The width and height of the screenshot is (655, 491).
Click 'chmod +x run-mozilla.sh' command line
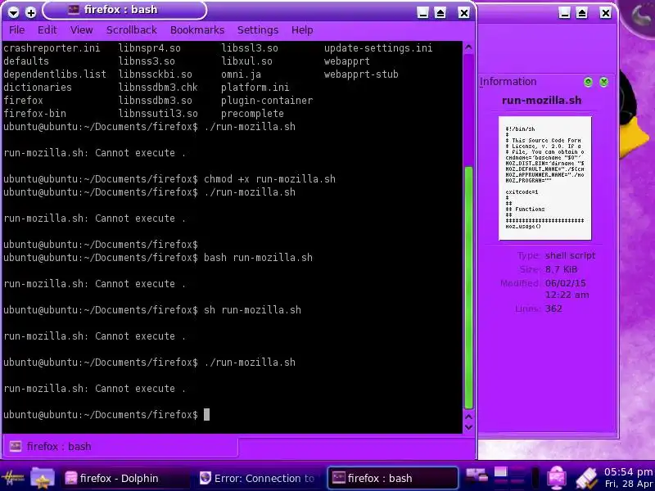pyautogui.click(x=269, y=179)
